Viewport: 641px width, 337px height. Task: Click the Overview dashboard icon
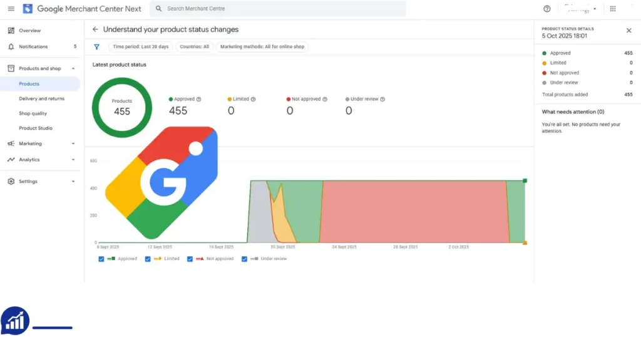[x=11, y=31]
